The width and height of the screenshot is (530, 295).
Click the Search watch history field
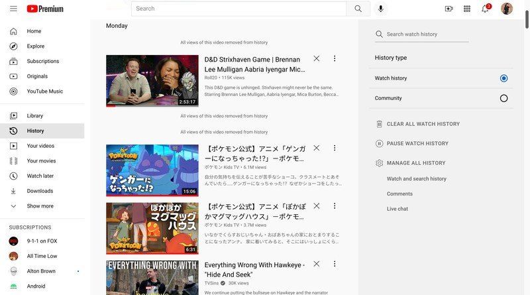pos(427,34)
